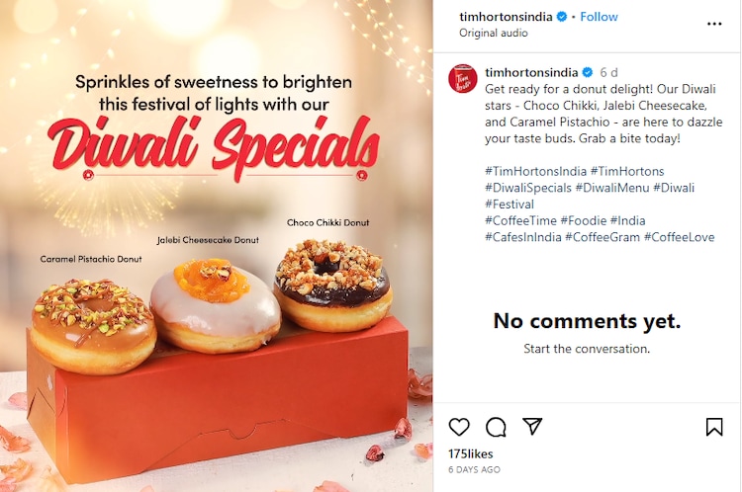
Task: Open the #CafesInIndia hashtag
Action: tap(522, 237)
